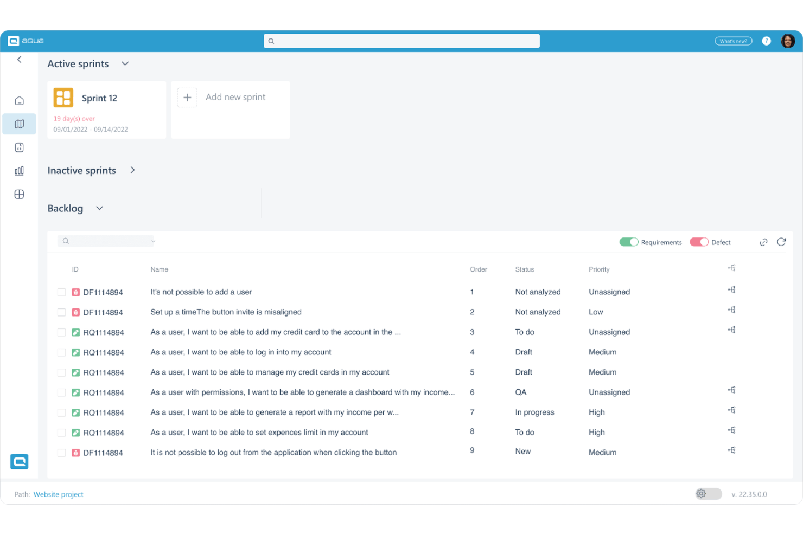Open the Website project path link
803x535 pixels.
59,494
